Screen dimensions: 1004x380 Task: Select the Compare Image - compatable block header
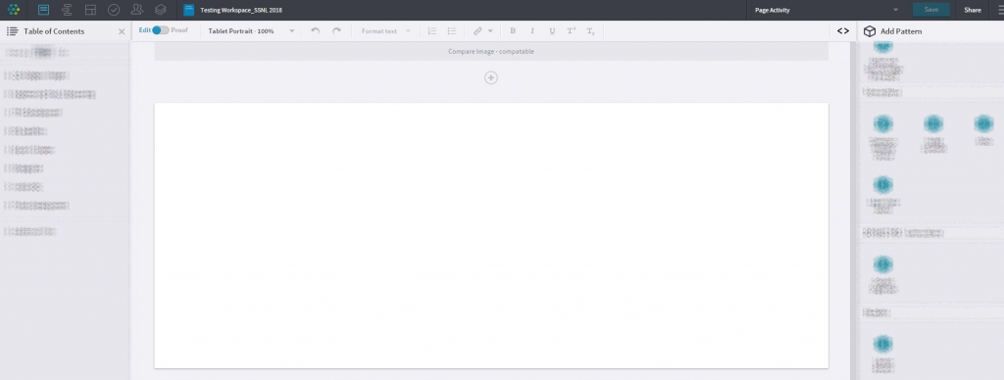tap(491, 51)
